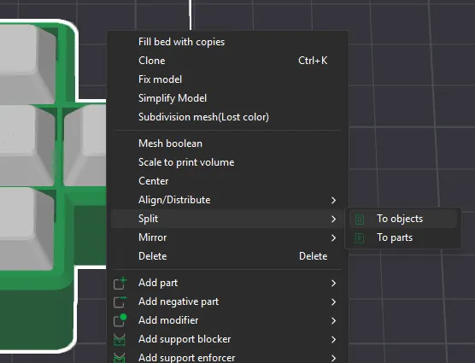Expand the Add modifier submenu arrow
The height and width of the screenshot is (363, 475).
coord(333,320)
